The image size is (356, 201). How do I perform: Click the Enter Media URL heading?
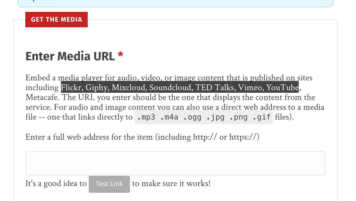pos(70,56)
